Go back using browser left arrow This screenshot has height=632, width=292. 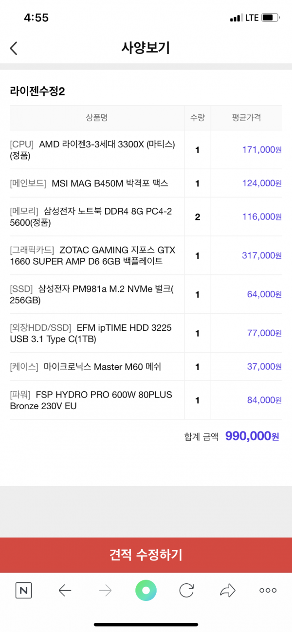coord(65,591)
